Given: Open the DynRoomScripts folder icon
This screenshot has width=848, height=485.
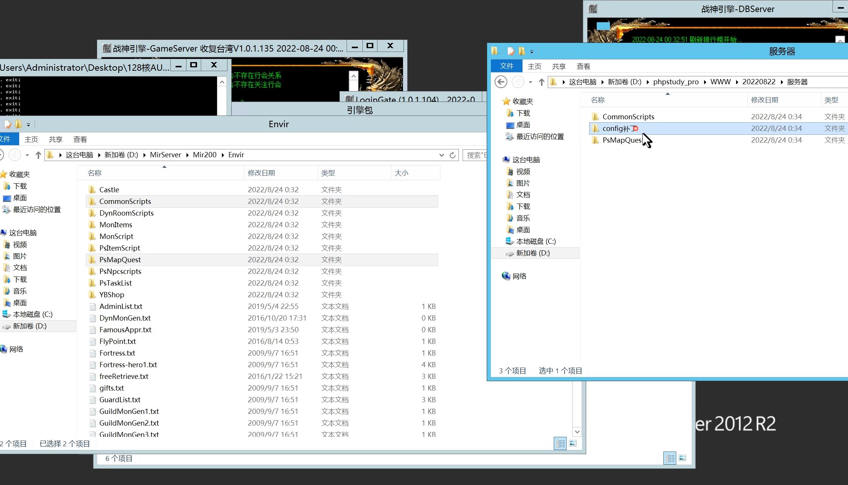Looking at the screenshot, I should (92, 213).
